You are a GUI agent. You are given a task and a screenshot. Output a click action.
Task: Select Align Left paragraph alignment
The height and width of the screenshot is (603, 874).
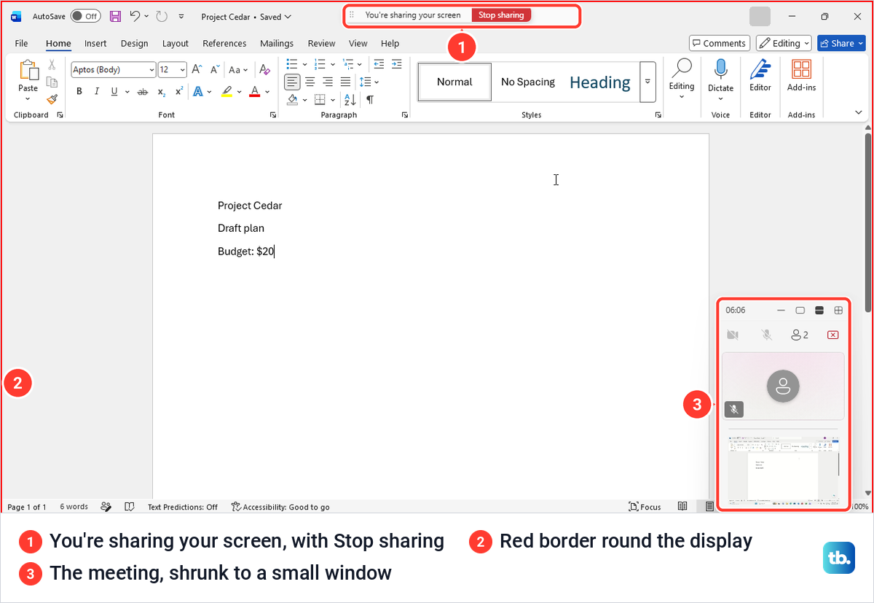pyautogui.click(x=292, y=82)
